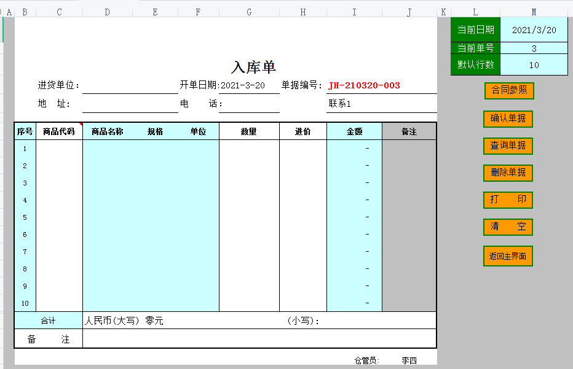Screen dimensions: 573x369
Task: Click 返回主界面 to return to main screen
Action: click(508, 255)
